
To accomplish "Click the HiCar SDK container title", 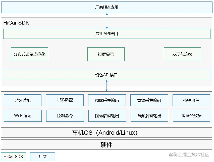I will coord(16,23).
